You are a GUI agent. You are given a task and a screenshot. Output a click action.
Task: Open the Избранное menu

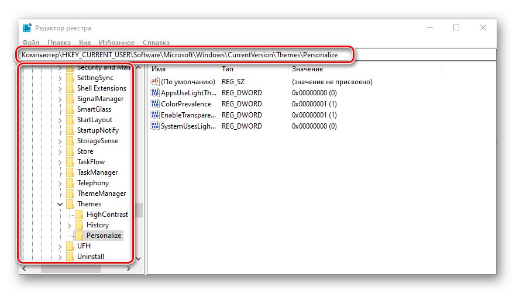coord(116,43)
